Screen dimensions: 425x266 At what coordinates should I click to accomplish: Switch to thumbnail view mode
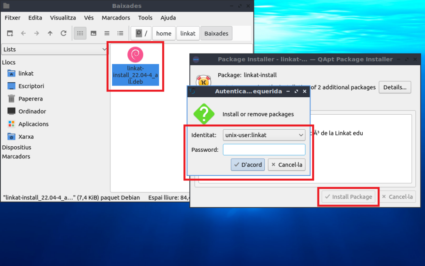[x=93, y=33]
